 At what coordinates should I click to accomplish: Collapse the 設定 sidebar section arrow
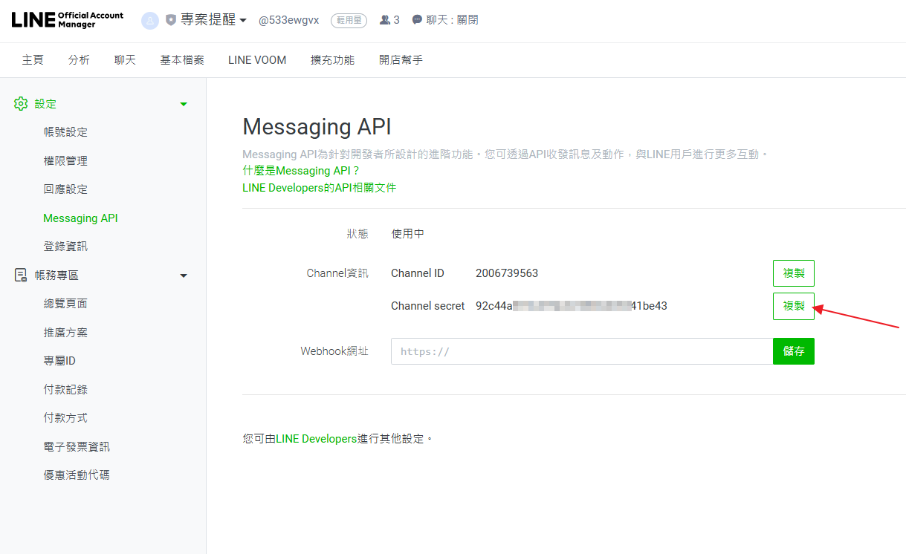click(x=184, y=104)
